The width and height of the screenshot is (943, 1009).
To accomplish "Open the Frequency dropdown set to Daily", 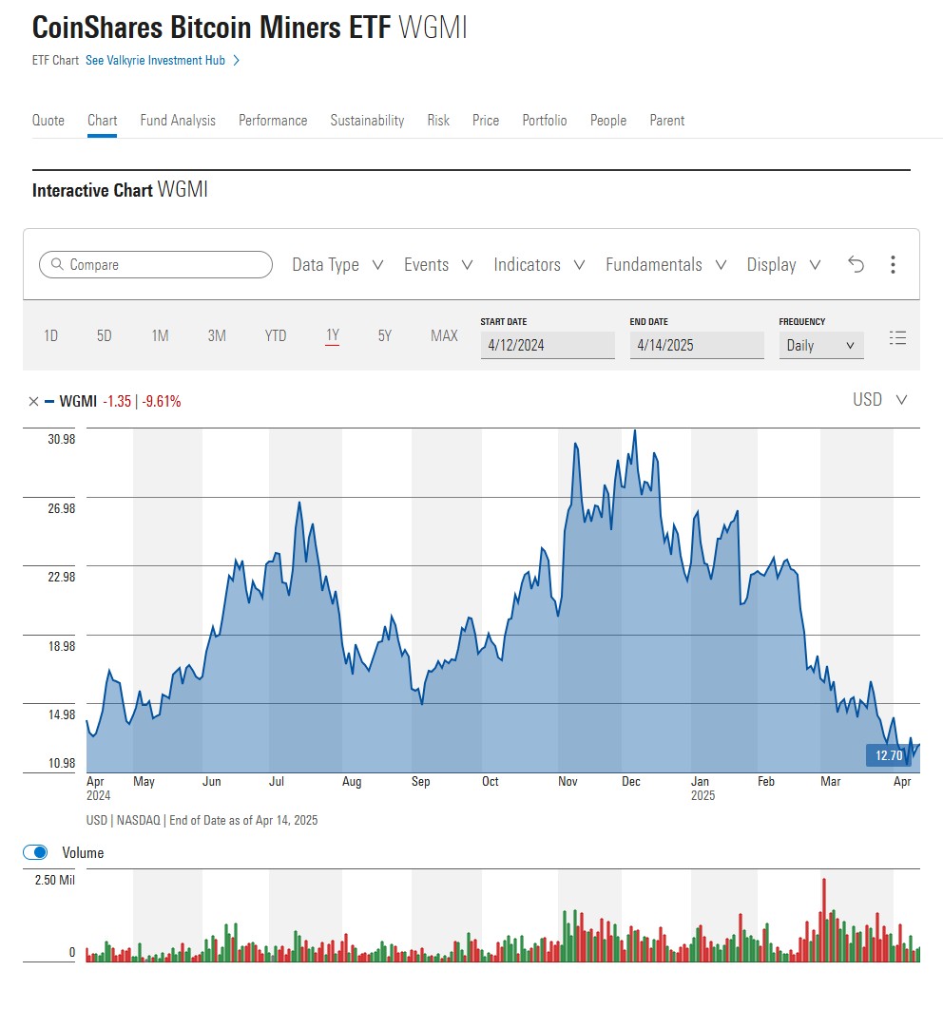I will tap(820, 346).
